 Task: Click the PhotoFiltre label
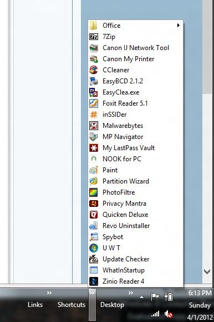pos(119,192)
